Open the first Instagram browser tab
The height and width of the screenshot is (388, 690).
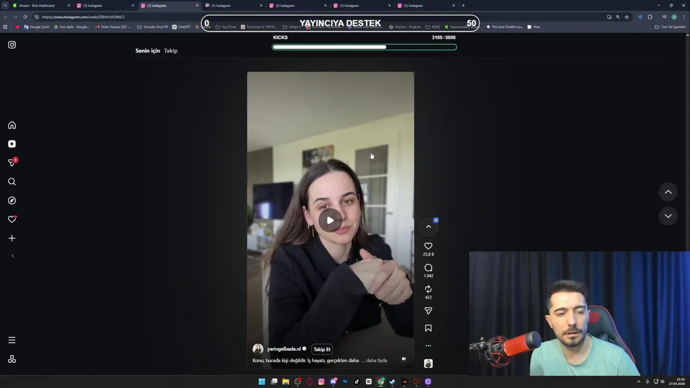click(105, 5)
